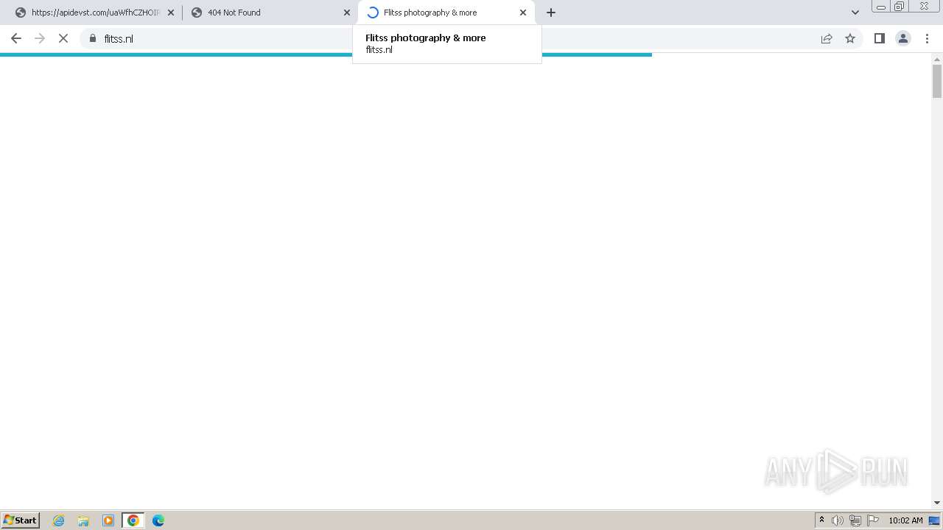Close the 404 Not Found tab
The height and width of the screenshot is (530, 943).
pos(347,13)
